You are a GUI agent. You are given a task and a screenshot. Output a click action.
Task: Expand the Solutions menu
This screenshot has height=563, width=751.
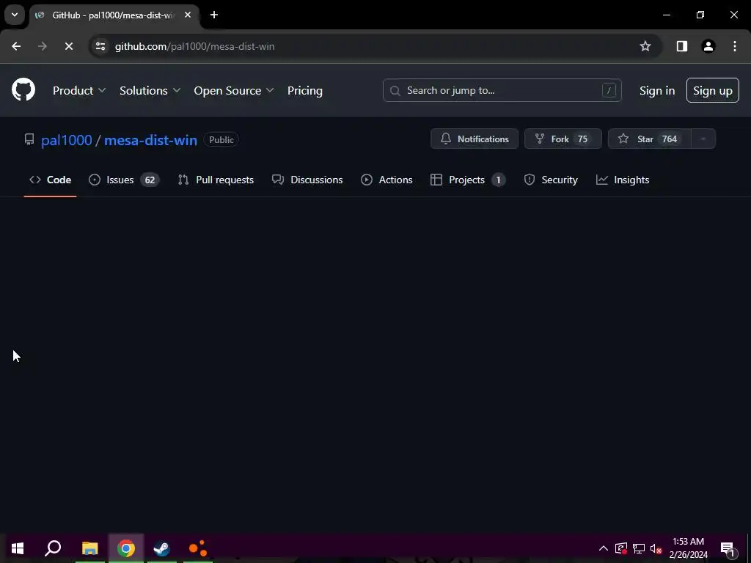point(150,90)
